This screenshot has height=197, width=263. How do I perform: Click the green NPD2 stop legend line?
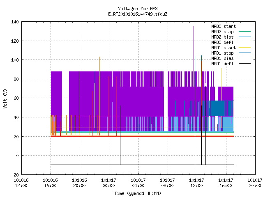pyautogui.click(x=245, y=31)
